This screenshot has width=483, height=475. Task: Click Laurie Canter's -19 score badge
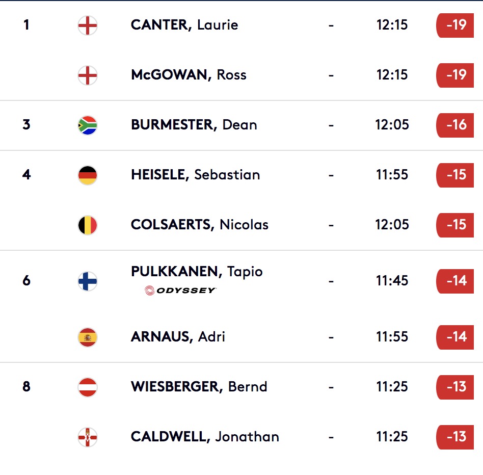pyautogui.click(x=455, y=25)
